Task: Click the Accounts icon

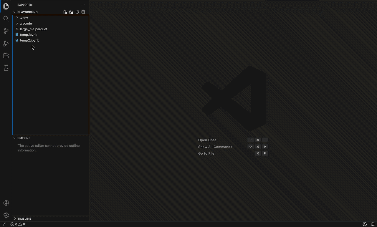Action: pyautogui.click(x=6, y=203)
